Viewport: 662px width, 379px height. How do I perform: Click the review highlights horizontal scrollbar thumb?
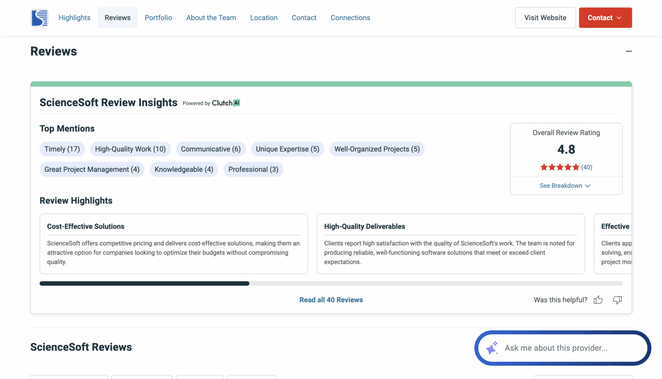click(144, 283)
